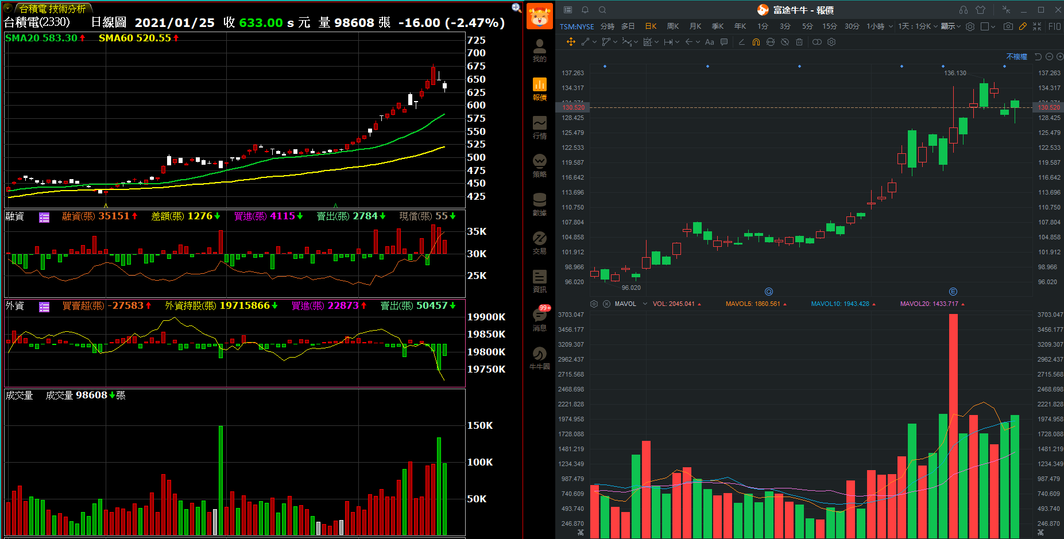Click the Q event marker on chart
The image size is (1064, 539).
pyautogui.click(x=769, y=292)
